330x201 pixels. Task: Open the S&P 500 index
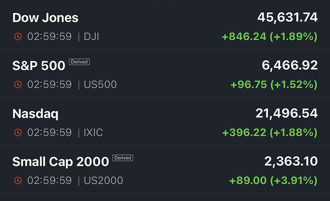(39, 66)
